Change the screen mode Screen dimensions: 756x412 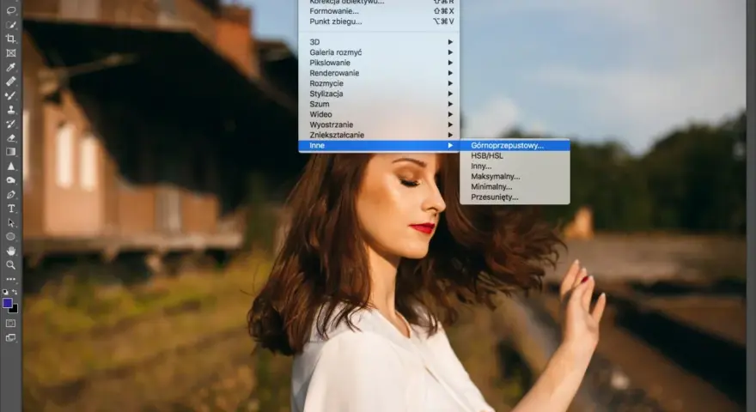10,338
